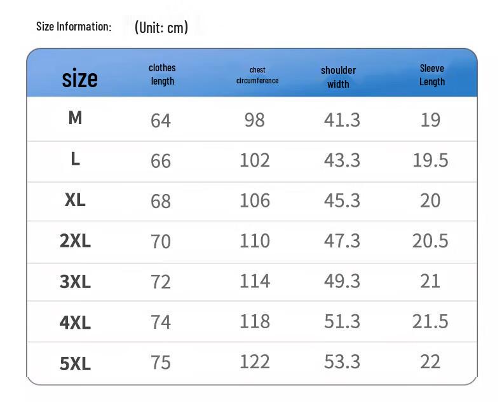This screenshot has height=402, width=502.
Task: Click the 'Sleeve Length' column header
Action: point(432,75)
